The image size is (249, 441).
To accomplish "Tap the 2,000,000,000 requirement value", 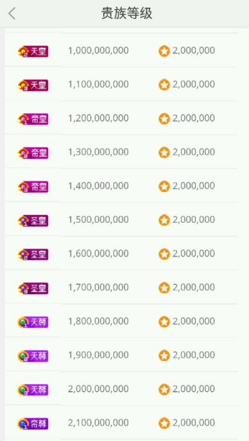I will tap(99, 389).
